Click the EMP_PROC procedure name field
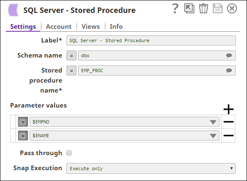This screenshot has width=247, height=181. 157,70
